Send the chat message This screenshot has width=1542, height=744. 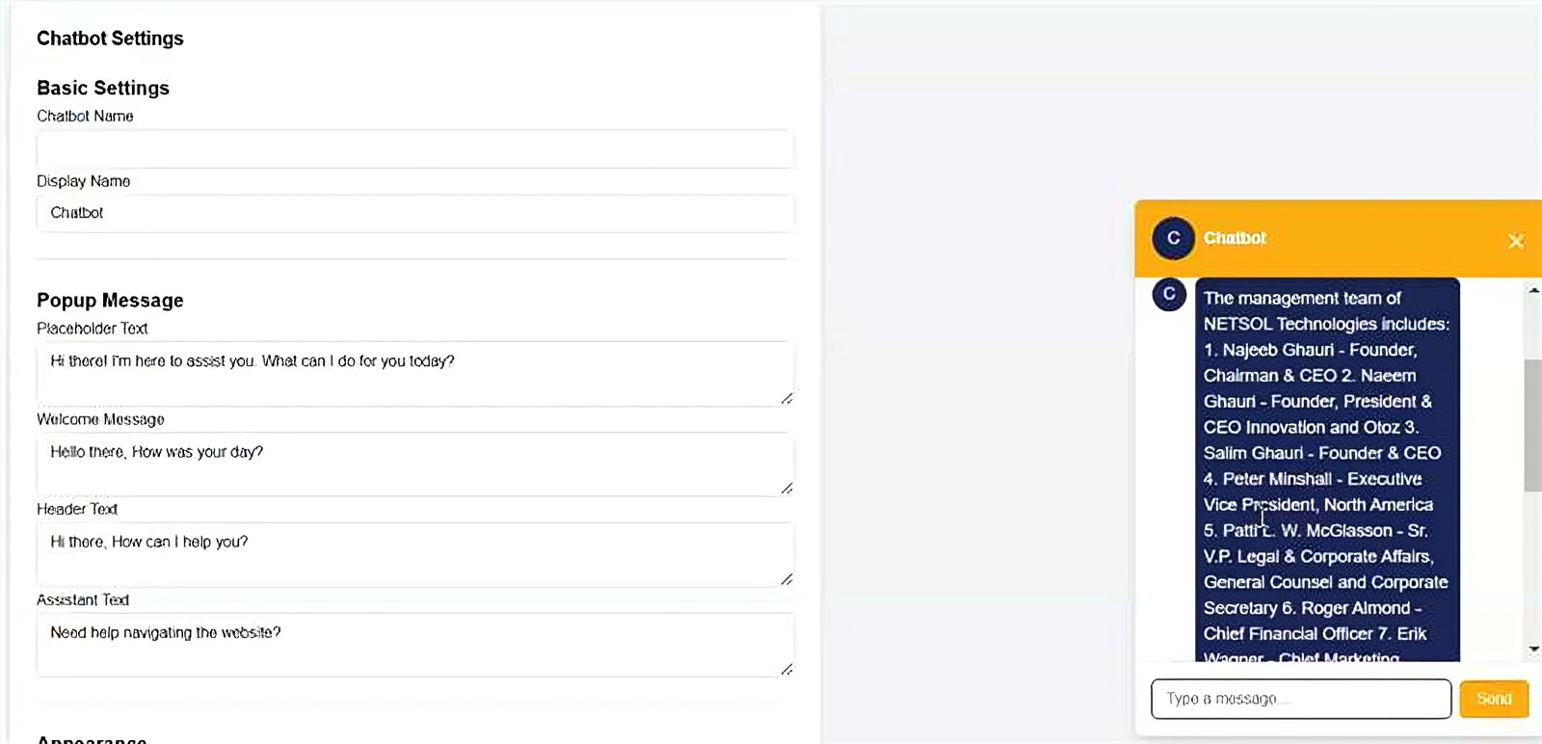point(1494,699)
